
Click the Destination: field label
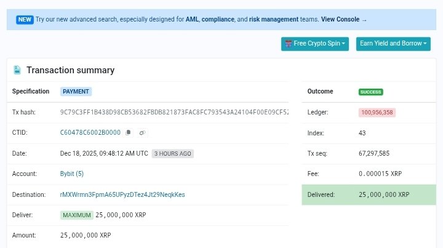(x=29, y=194)
